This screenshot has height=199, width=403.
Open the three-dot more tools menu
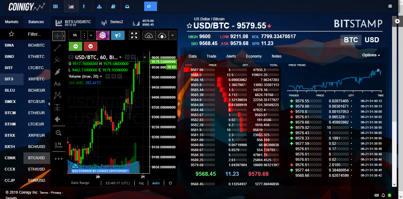[58, 159]
